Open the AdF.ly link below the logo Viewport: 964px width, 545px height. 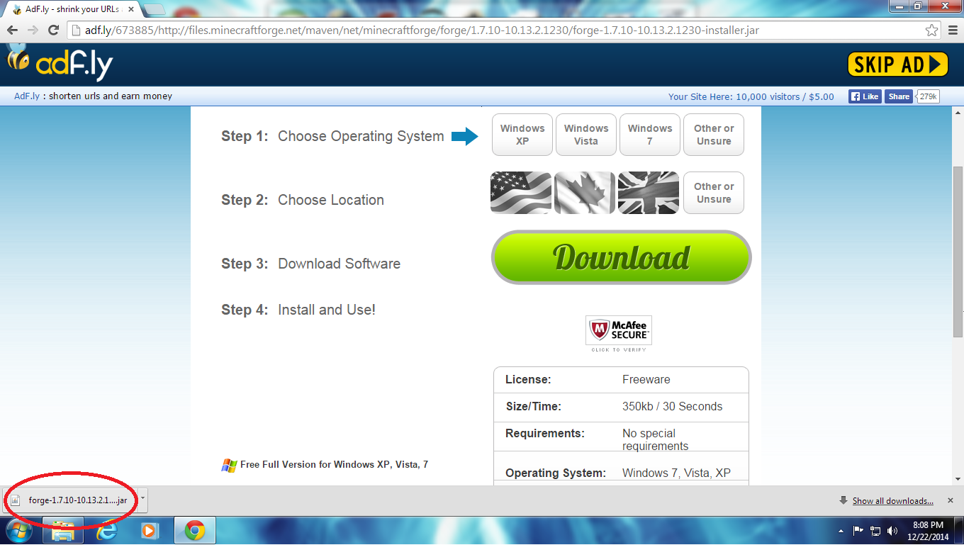27,96
